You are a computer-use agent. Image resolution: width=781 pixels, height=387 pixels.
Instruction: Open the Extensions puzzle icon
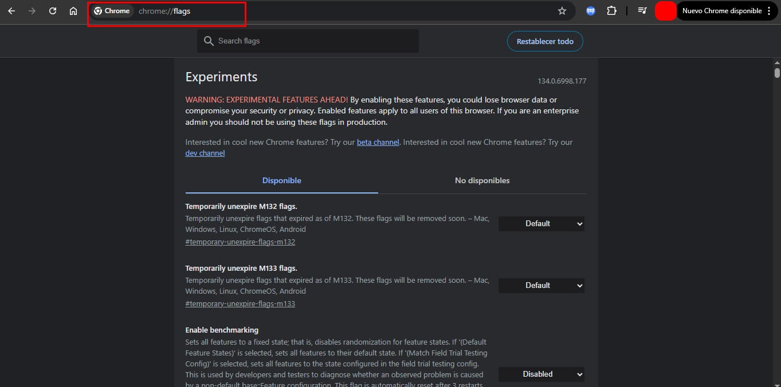611,11
